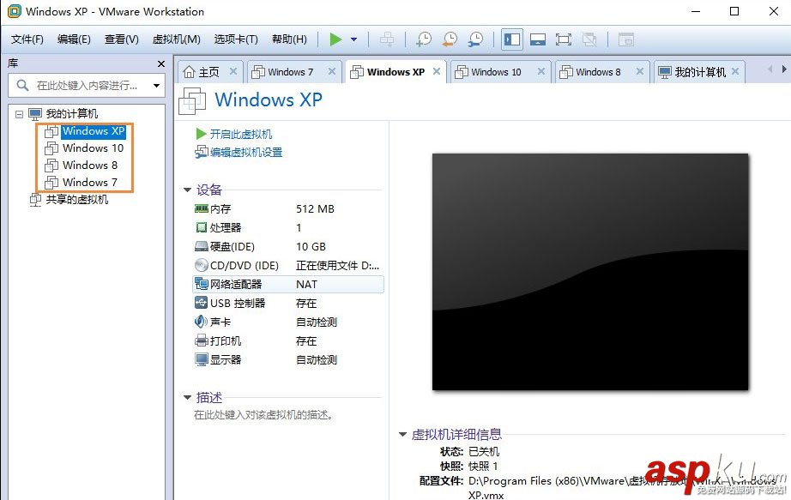This screenshot has height=500, width=791.
Task: Collapse the 描述 section
Action: point(187,398)
